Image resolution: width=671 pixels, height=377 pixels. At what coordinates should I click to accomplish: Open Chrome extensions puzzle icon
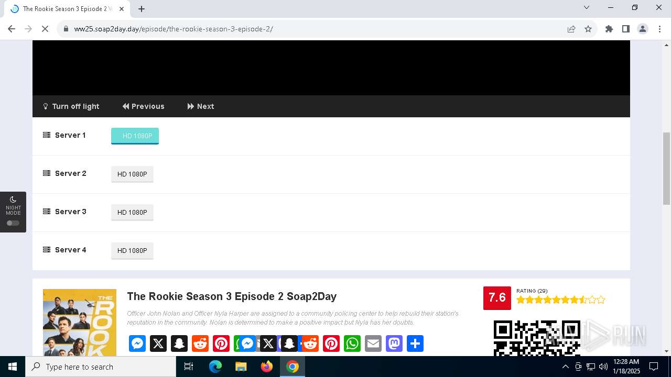(609, 29)
